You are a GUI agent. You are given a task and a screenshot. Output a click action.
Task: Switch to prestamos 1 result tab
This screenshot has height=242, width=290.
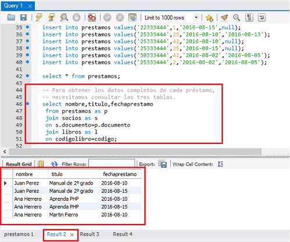pyautogui.click(x=19, y=234)
